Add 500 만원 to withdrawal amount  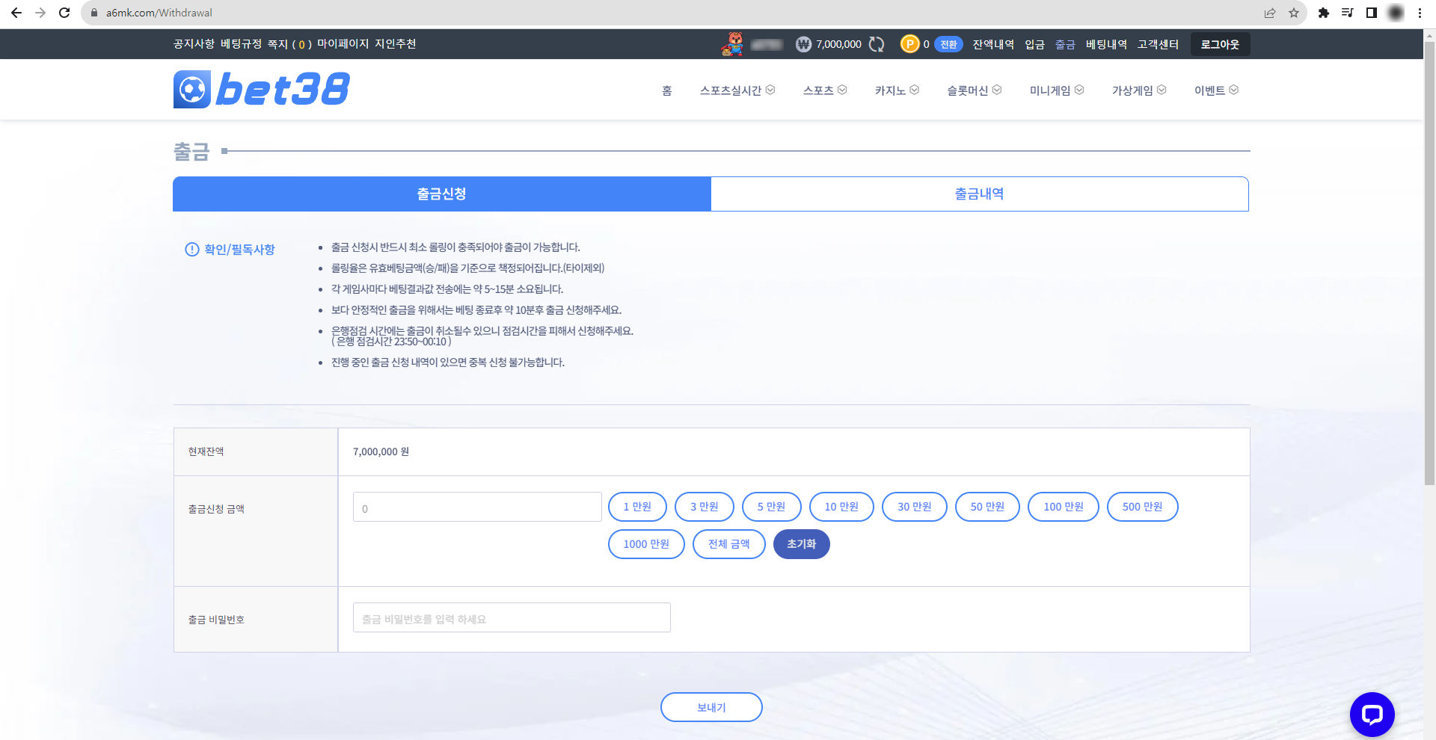(x=1143, y=507)
